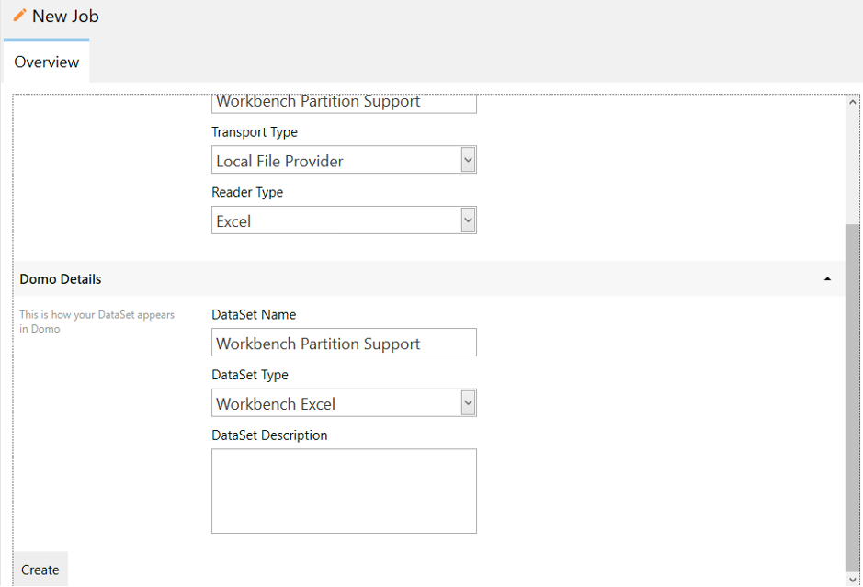Click the scrollbar down arrow at bottom right
Viewport: 863px width, 587px height.
click(x=853, y=579)
